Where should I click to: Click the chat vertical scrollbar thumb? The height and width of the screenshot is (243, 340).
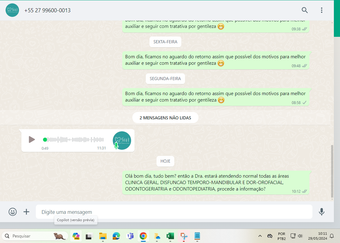tap(332, 171)
